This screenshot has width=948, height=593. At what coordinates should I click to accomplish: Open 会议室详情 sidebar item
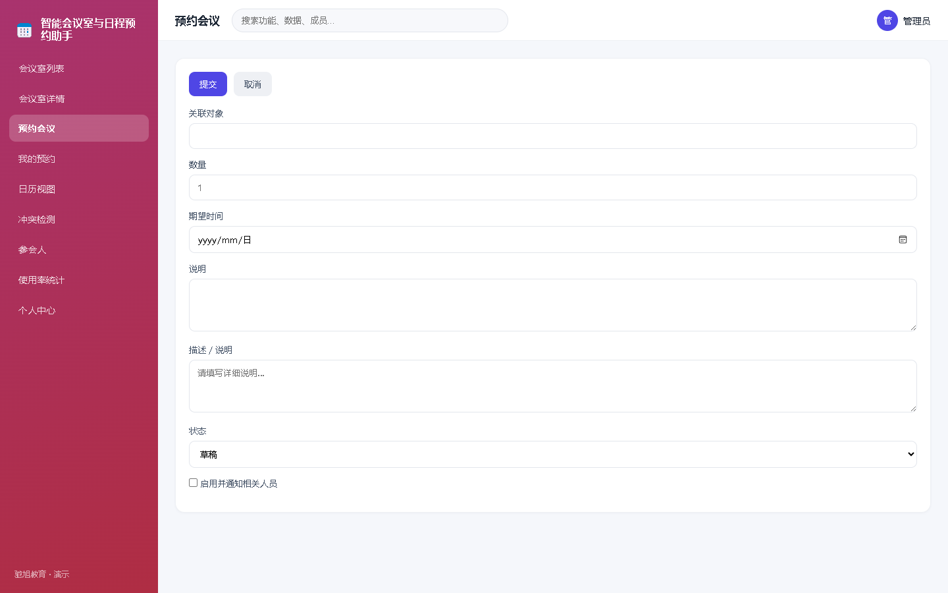tap(79, 99)
